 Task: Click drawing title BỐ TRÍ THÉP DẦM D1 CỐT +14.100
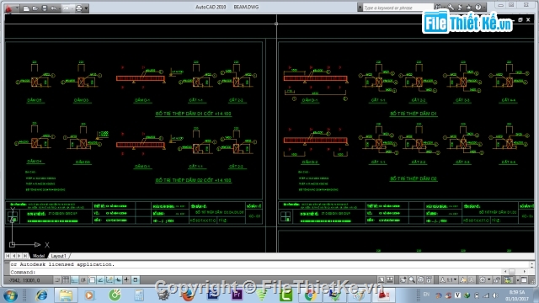coord(193,114)
